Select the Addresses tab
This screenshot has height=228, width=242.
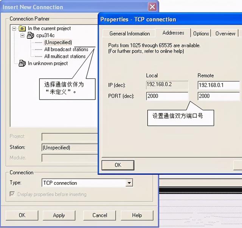pyautogui.click(x=173, y=33)
